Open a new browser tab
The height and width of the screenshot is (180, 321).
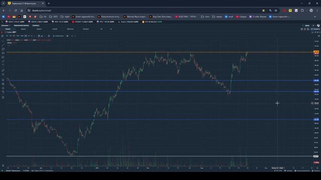[x=49, y=3]
